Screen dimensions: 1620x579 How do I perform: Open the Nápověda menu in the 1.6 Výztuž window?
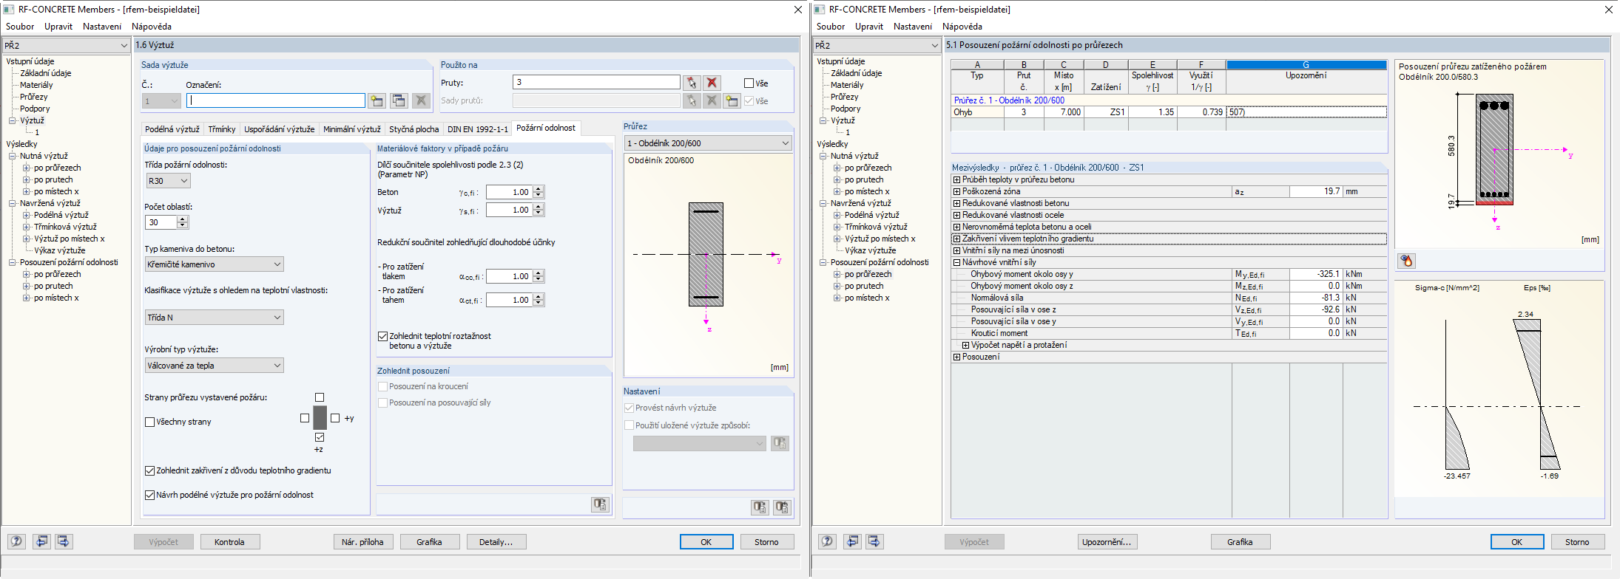click(152, 27)
